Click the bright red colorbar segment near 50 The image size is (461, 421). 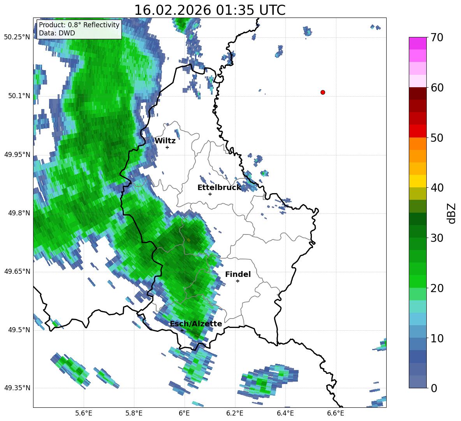[x=417, y=131]
